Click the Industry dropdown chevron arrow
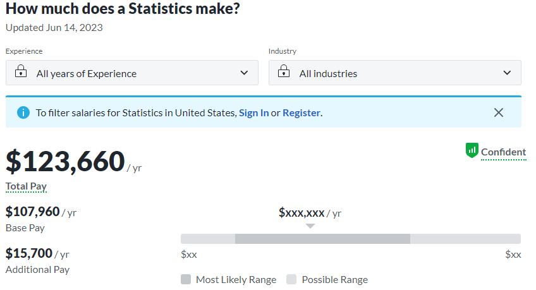Image resolution: width=536 pixels, height=290 pixels. coord(507,73)
